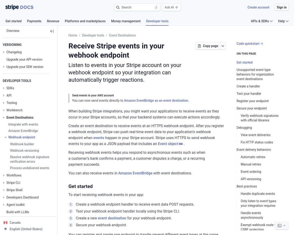Open the Help dropdown menu
Viewport: 294px width, 235px height.
pyautogui.click(x=283, y=21)
